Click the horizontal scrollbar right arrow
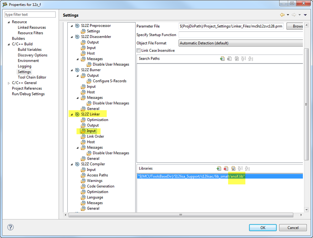Screen dimensions: 313x238 (x=301, y=215)
